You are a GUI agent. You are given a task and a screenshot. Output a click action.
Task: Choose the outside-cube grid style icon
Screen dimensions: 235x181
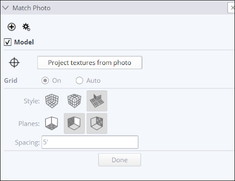tap(74, 101)
